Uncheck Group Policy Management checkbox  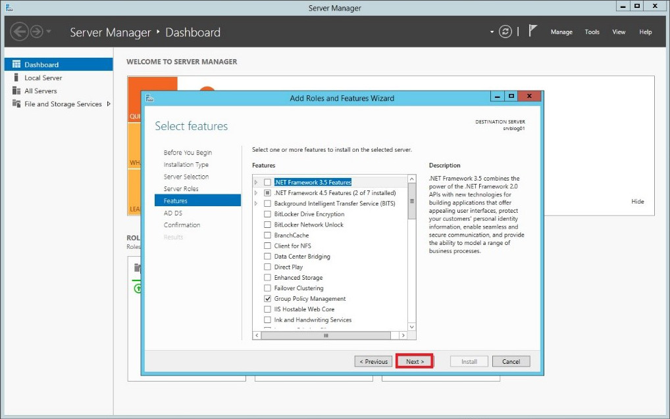pyautogui.click(x=267, y=298)
